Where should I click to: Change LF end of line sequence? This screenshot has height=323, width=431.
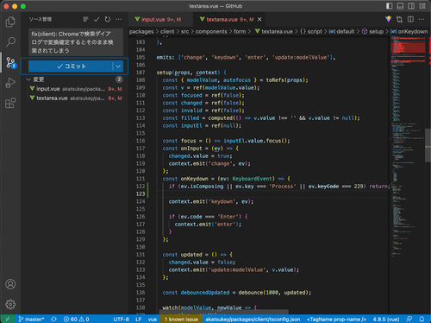point(139,319)
